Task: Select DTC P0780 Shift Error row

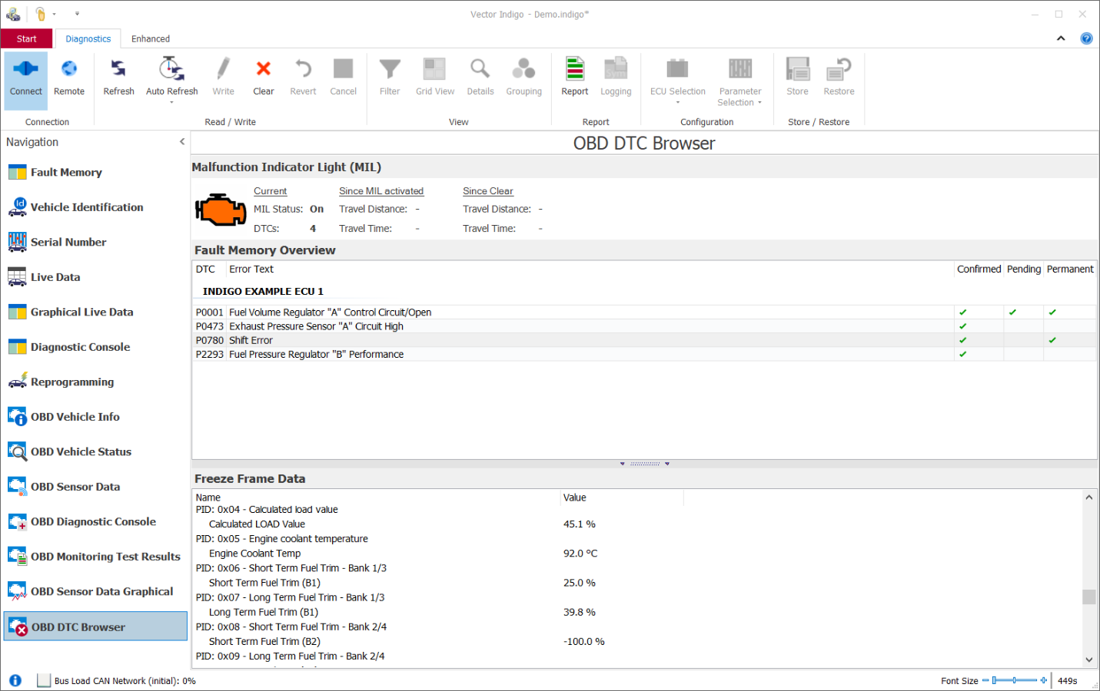Action: 644,340
